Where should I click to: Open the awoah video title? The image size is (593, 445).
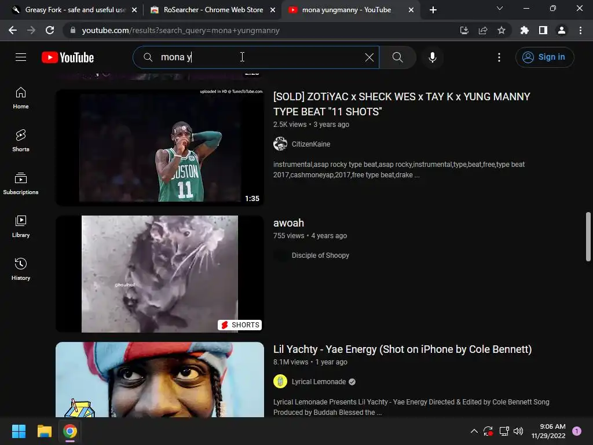[288, 223]
